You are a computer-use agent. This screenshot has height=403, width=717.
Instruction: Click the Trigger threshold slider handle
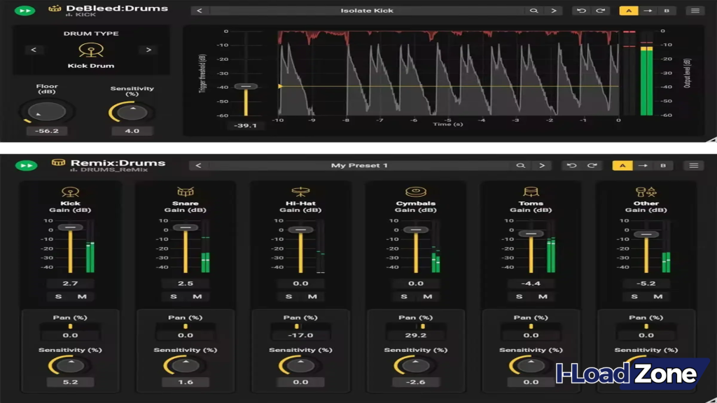click(x=246, y=87)
